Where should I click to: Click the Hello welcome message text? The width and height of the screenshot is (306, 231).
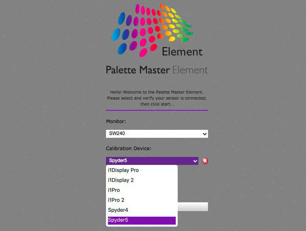(157, 98)
